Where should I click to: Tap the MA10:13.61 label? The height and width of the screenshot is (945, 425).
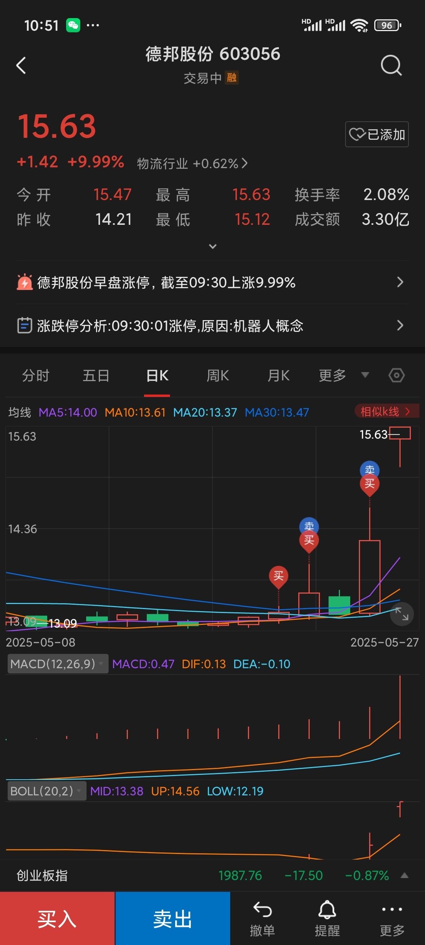(x=135, y=412)
